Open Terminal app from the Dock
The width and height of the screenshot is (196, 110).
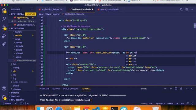tap(114, 109)
